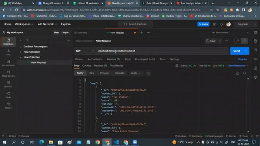Open the Cookies link under Send

[x=243, y=59]
